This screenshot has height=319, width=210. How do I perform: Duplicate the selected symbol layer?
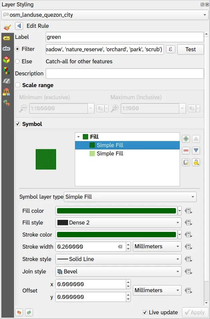[186, 162]
